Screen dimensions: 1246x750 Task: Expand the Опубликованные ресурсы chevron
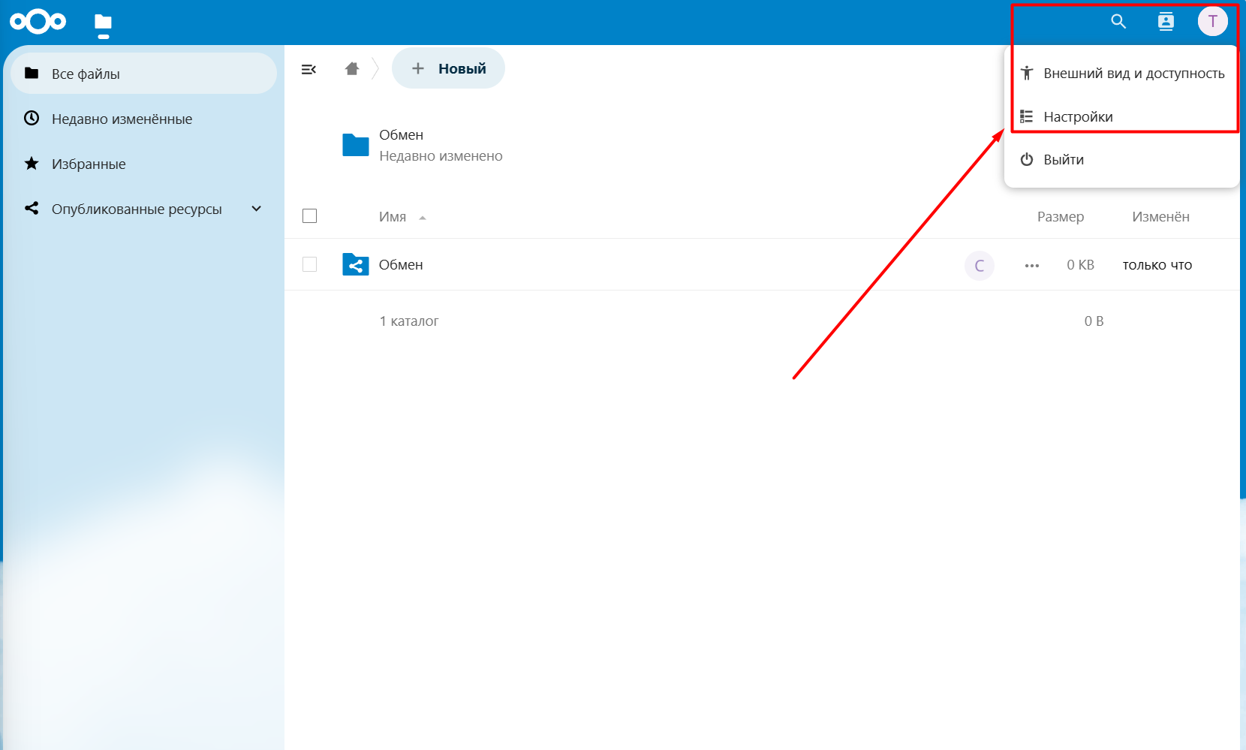click(x=256, y=209)
